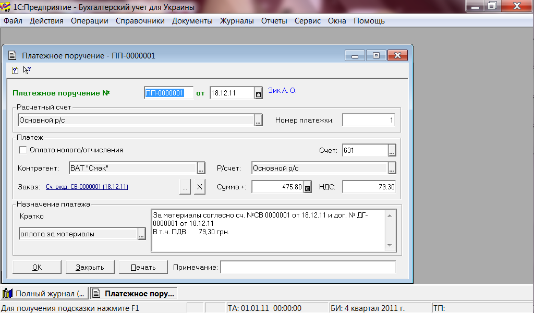Clear the Заказ link with X button
The image size is (534, 313).
(x=200, y=187)
